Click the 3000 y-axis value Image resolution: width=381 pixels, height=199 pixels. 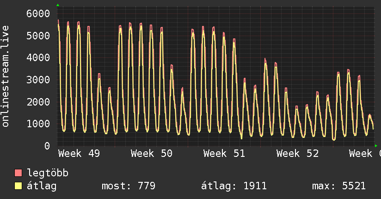[x=37, y=80]
